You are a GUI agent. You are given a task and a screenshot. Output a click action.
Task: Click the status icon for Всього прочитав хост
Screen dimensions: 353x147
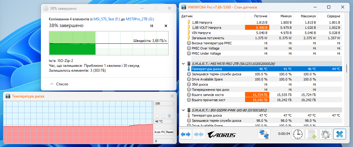(x=189, y=100)
